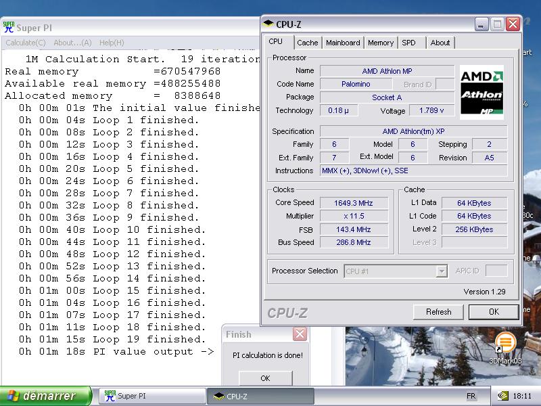Click the Code Name value Palomino
The width and height of the screenshot is (541, 406).
(356, 84)
